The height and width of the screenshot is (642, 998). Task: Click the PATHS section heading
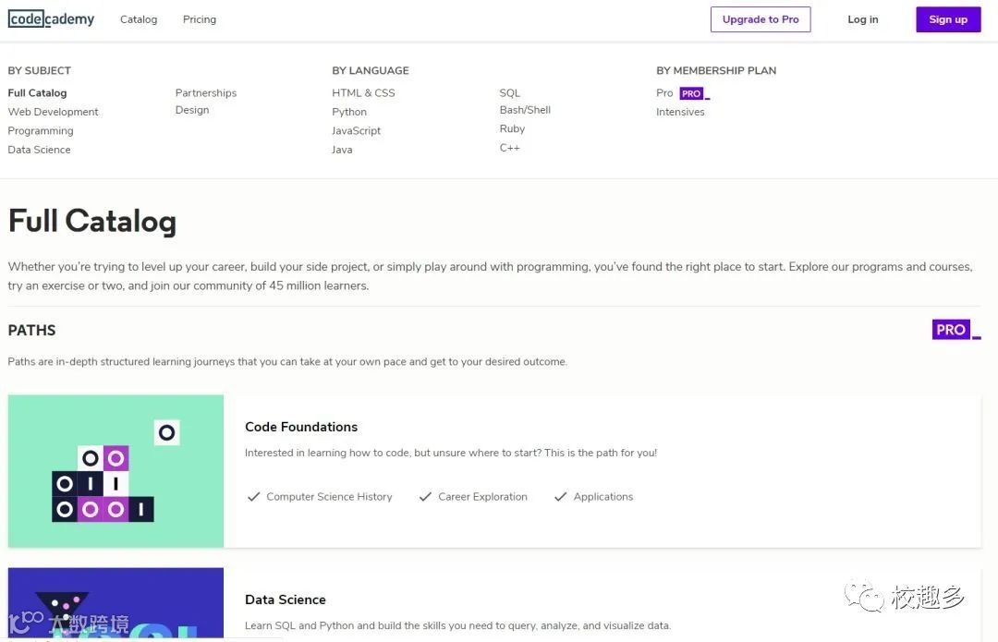[31, 330]
